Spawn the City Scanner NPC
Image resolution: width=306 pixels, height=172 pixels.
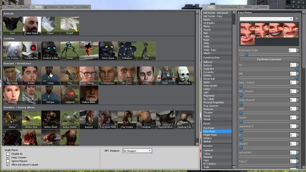point(12,51)
